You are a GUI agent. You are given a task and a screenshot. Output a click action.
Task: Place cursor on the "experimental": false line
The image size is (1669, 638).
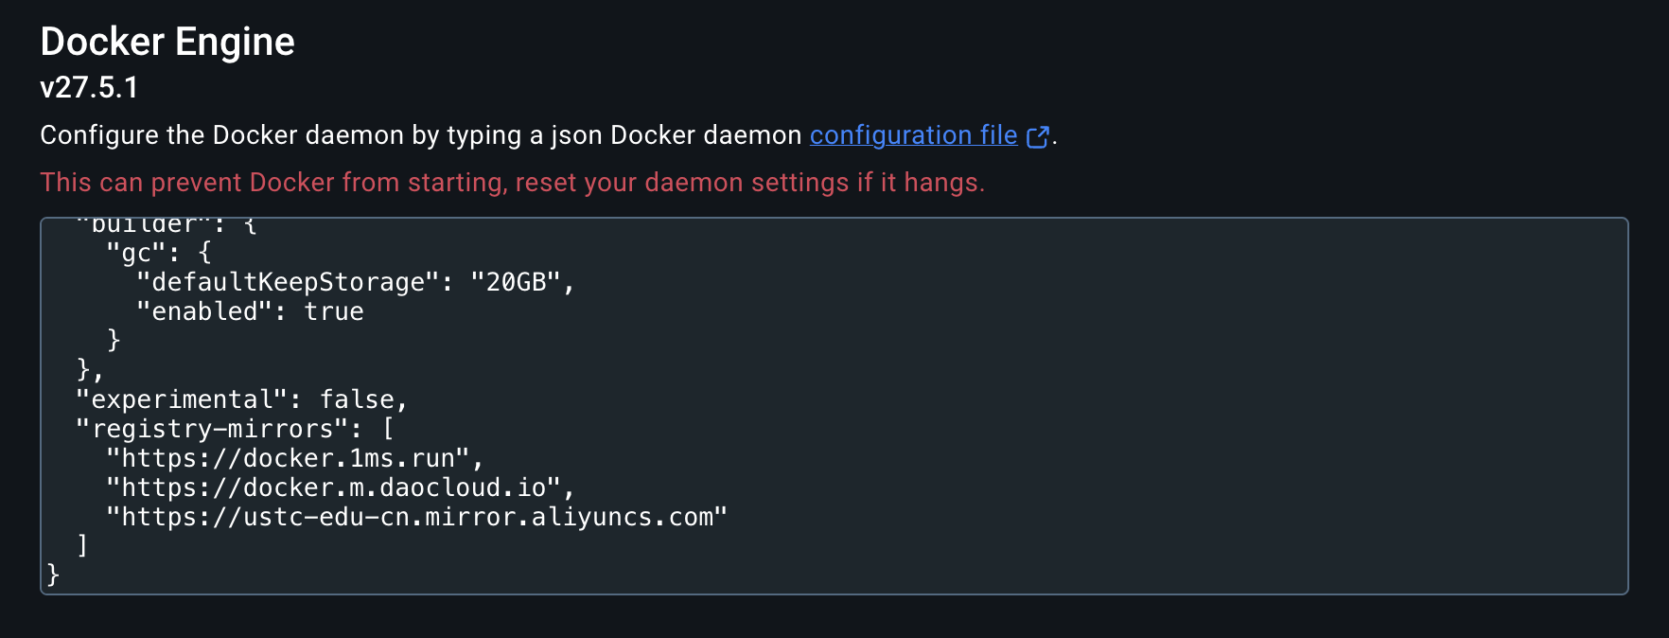241,399
